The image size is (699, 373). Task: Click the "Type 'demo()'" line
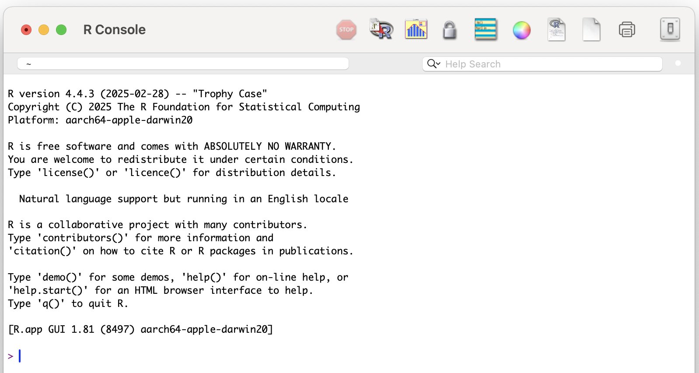point(178,277)
